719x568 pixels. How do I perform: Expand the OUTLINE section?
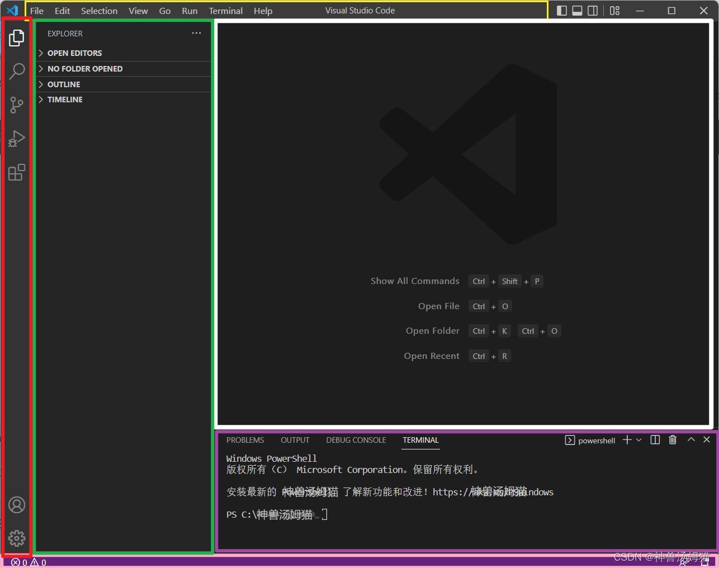click(64, 84)
